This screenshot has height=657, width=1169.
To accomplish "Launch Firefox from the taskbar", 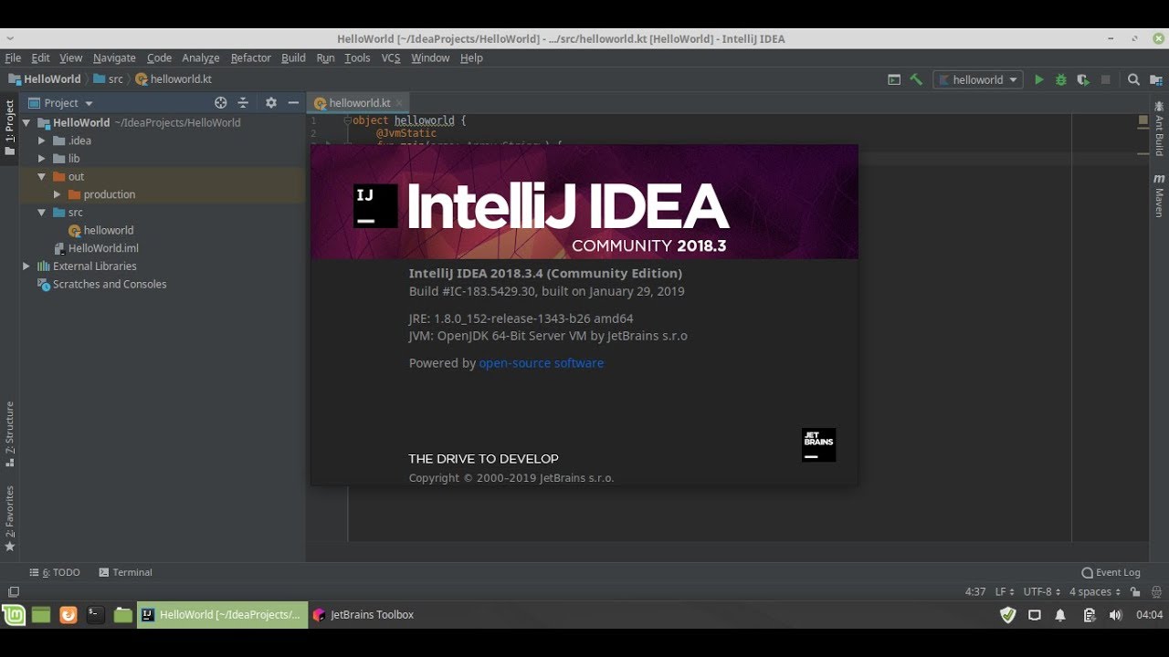I will [68, 615].
